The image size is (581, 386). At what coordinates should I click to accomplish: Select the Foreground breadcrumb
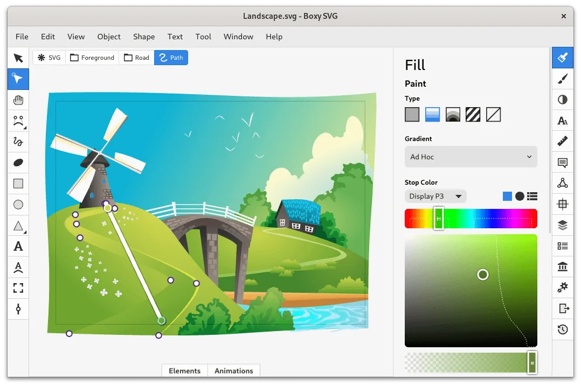92,58
